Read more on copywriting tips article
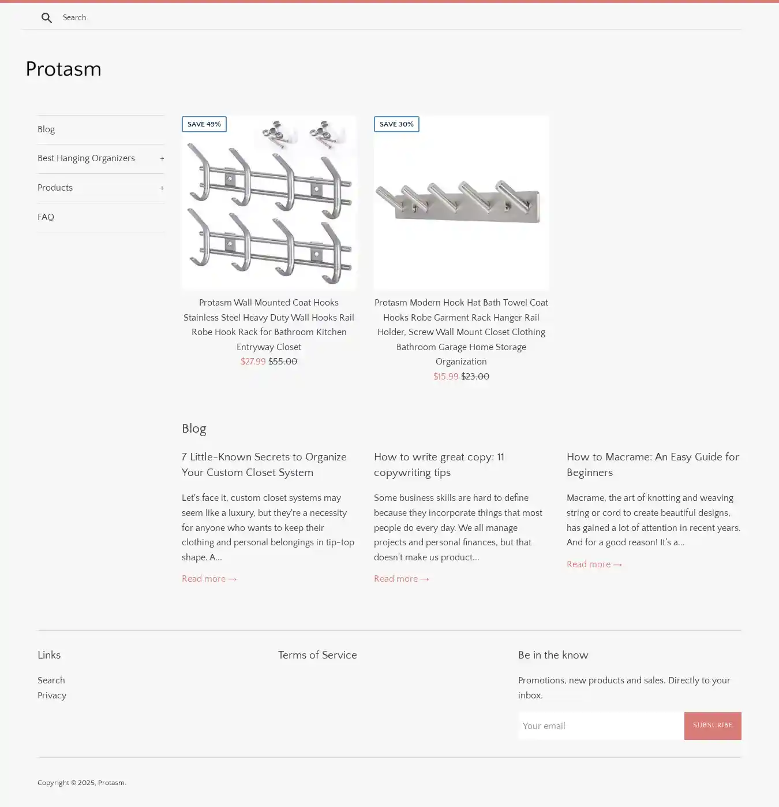The image size is (779, 807). coord(401,579)
